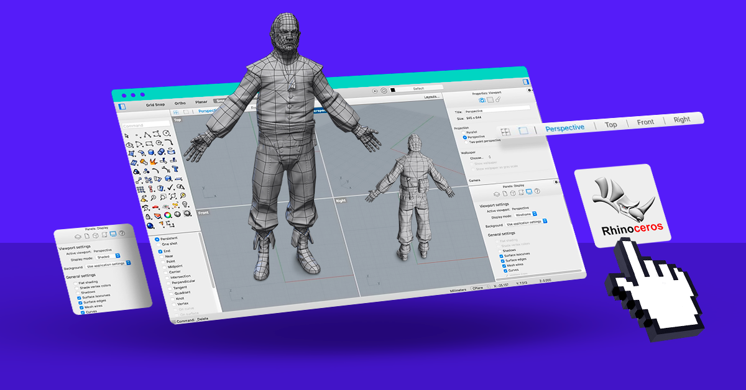The width and height of the screenshot is (746, 390).
Task: Toggle Shadows checkbox in Wireframe display panel
Action: coord(500,251)
